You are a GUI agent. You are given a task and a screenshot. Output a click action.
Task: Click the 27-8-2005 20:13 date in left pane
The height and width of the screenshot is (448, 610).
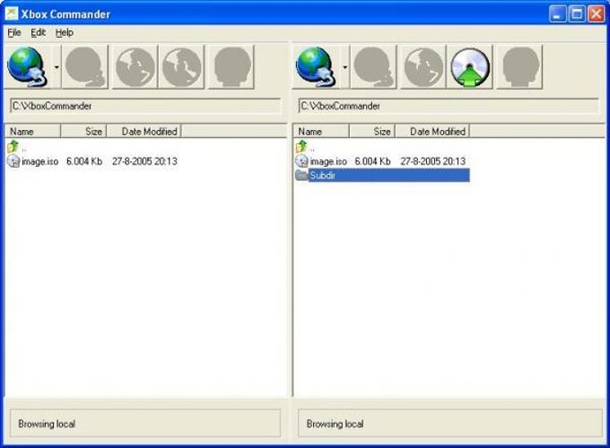click(144, 161)
